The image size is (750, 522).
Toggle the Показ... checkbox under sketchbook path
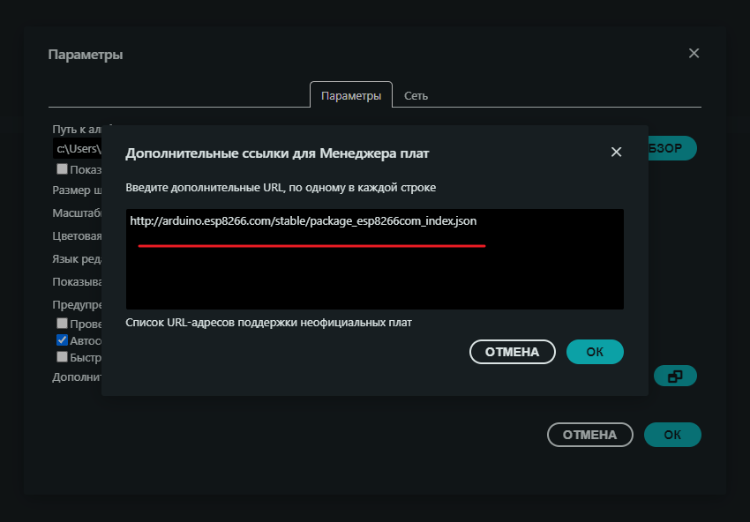[62, 168]
